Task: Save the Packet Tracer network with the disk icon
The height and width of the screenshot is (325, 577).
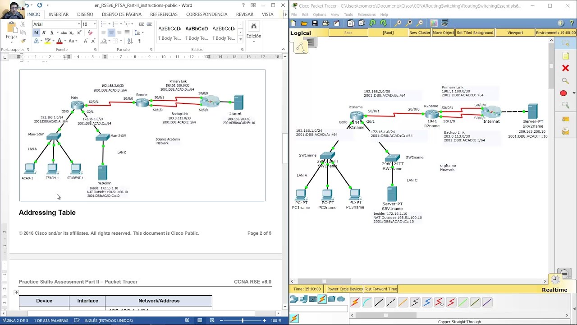Action: [x=315, y=23]
